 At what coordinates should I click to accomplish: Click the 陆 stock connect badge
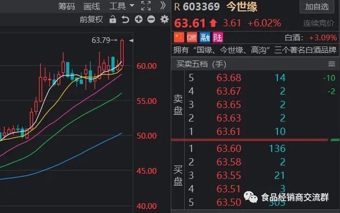[218, 37]
